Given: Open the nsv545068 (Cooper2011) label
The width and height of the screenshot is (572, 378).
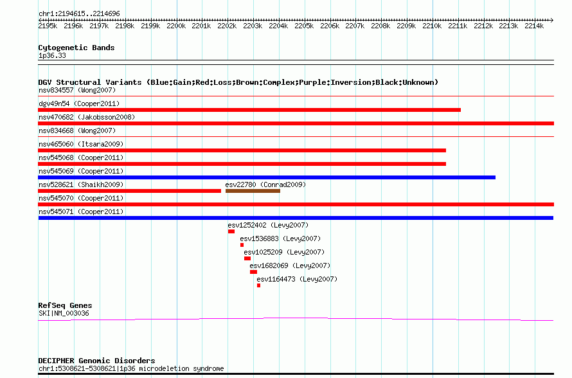Looking at the screenshot, I should [x=81, y=157].
